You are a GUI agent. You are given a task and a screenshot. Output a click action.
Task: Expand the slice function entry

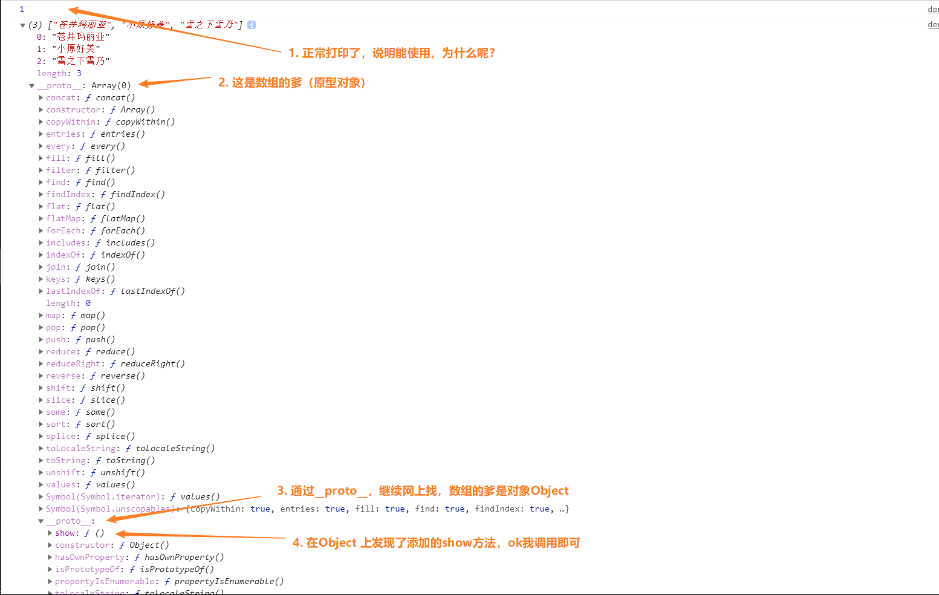tap(41, 400)
